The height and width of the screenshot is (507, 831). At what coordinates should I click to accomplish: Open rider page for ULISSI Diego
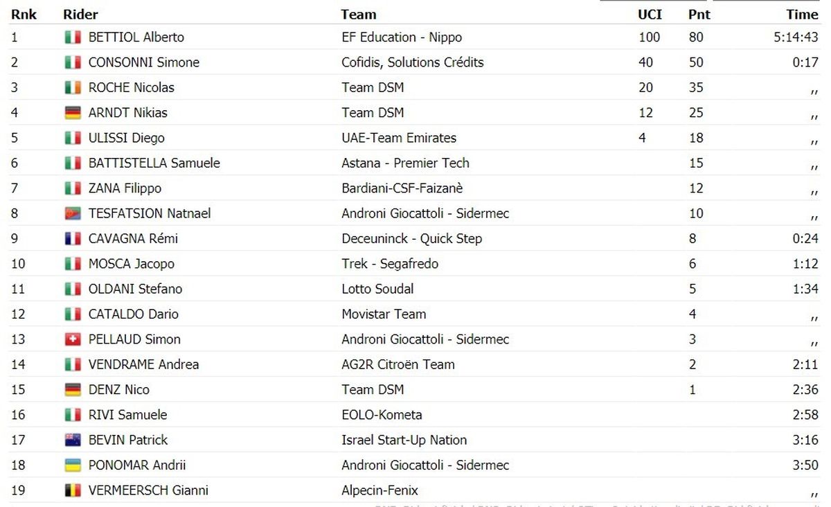coord(127,138)
